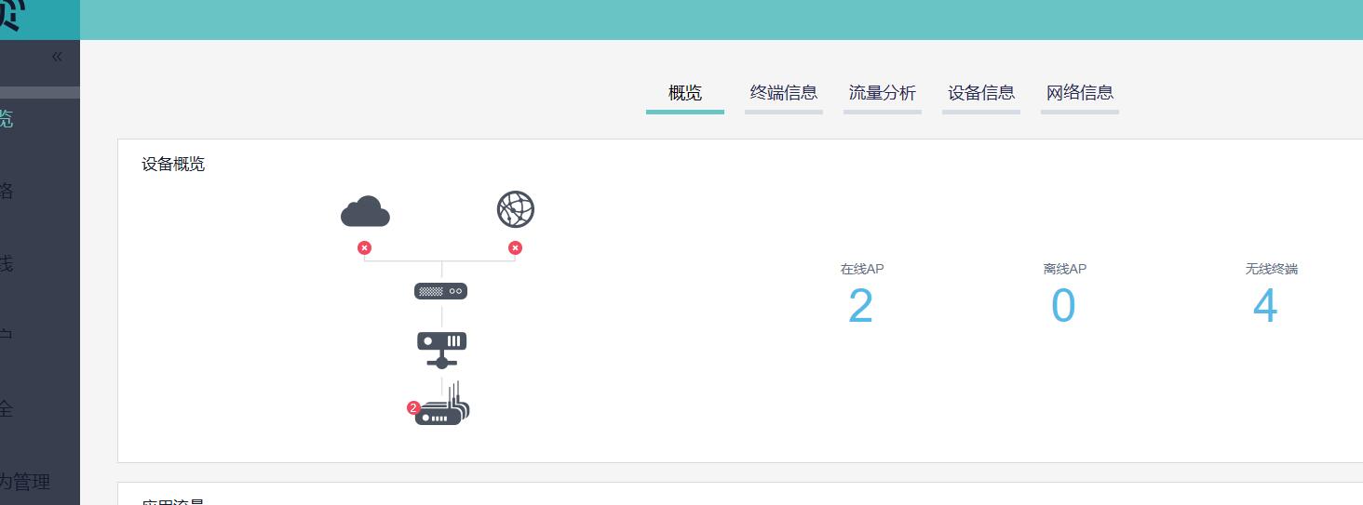Go to the 流量分析 tab
Viewport: 1363px width, 505px height.
click(883, 93)
